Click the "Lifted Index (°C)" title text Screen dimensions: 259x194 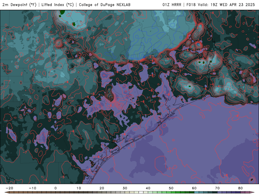[x=58, y=5]
